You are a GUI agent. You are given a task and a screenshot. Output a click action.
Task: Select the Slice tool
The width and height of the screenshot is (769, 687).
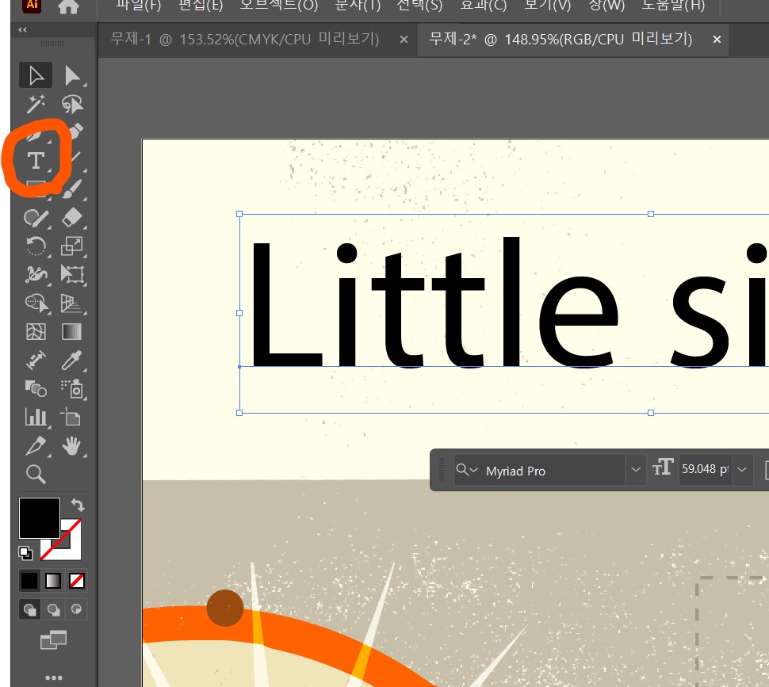click(x=36, y=446)
